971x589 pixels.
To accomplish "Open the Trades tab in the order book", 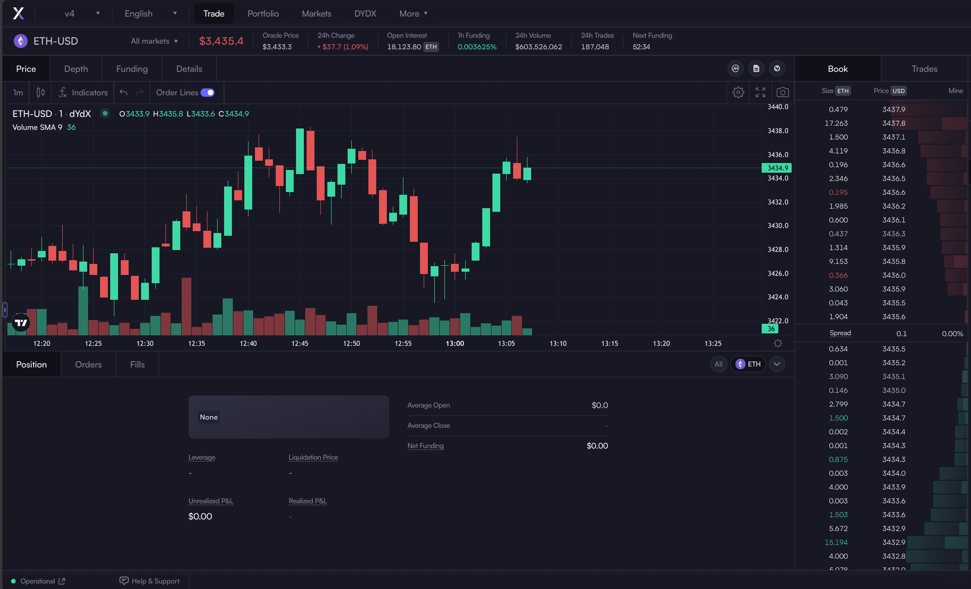I will coord(924,68).
